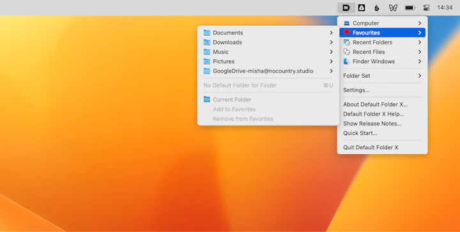The image size is (460, 232).
Task: Choose Documents in Favourites submenu
Action: tap(268, 33)
